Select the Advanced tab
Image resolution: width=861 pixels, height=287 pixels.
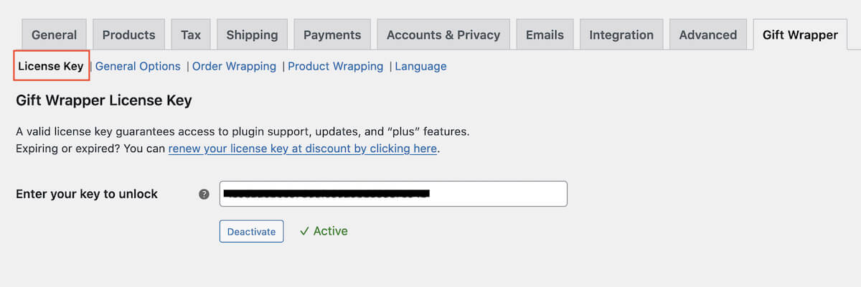tap(707, 34)
